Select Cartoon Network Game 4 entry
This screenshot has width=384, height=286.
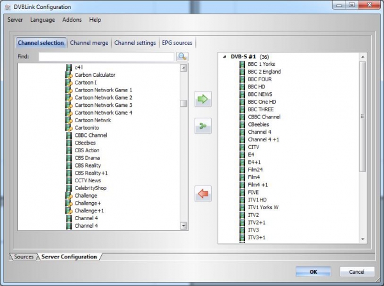click(103, 113)
